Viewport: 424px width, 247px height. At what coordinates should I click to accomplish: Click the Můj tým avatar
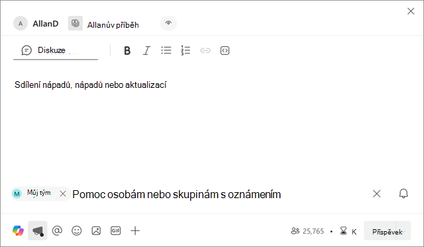17,194
